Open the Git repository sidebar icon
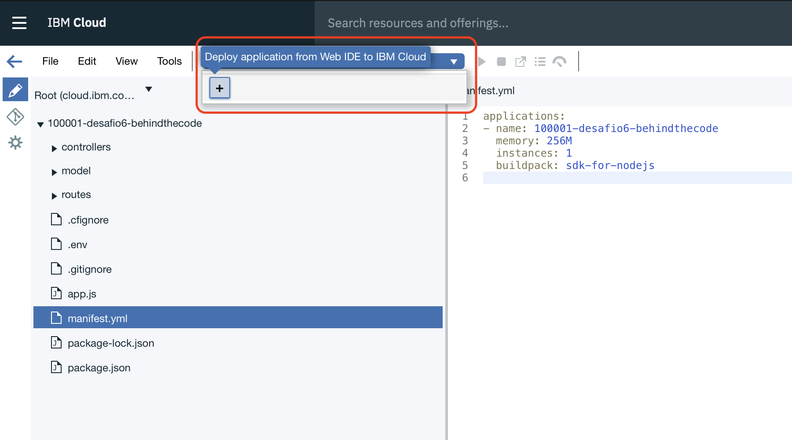 tap(15, 117)
